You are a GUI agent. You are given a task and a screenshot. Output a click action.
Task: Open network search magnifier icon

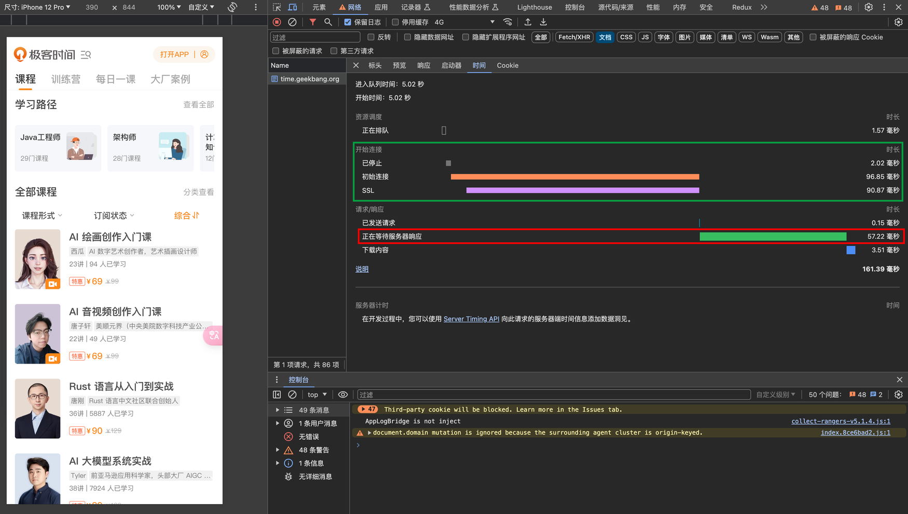(x=328, y=22)
